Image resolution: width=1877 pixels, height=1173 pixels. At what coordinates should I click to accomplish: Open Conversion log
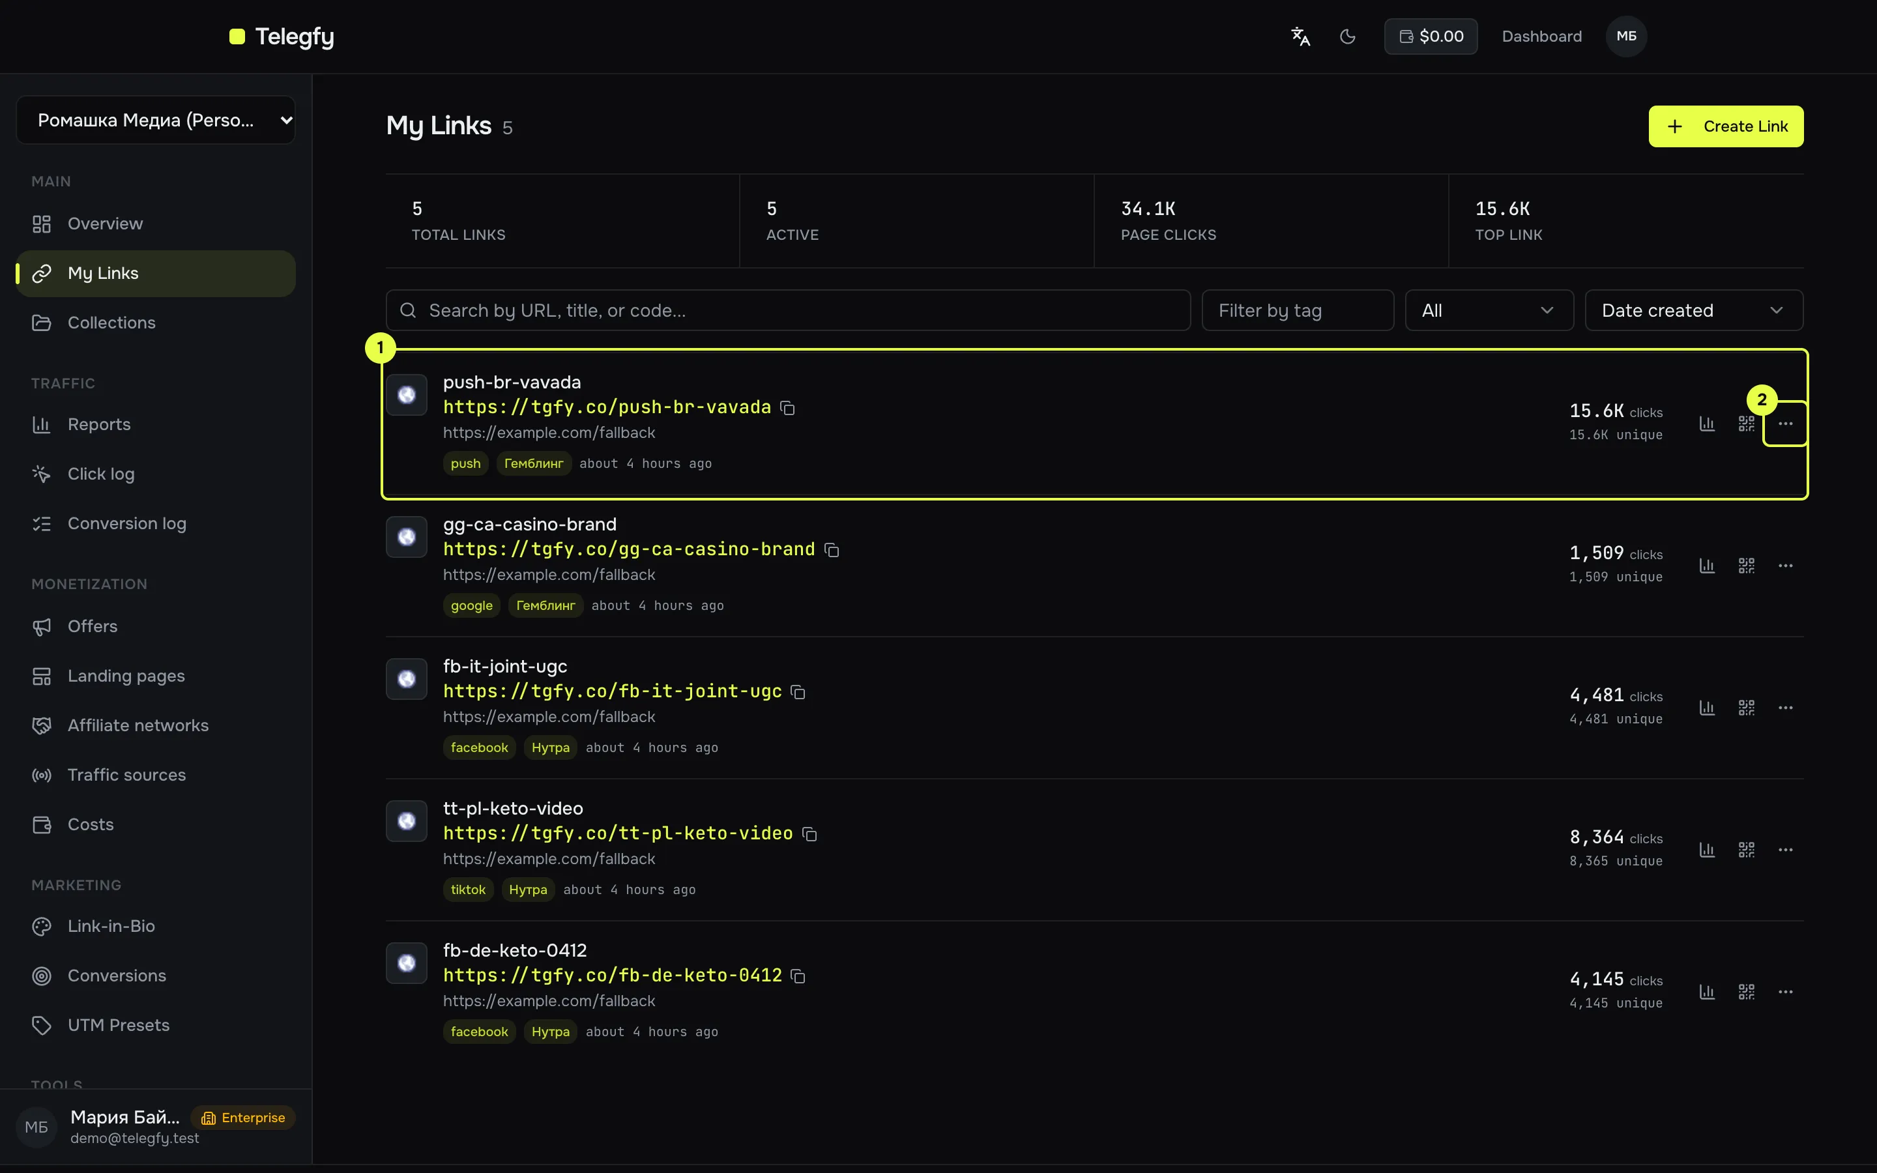pyautogui.click(x=156, y=524)
